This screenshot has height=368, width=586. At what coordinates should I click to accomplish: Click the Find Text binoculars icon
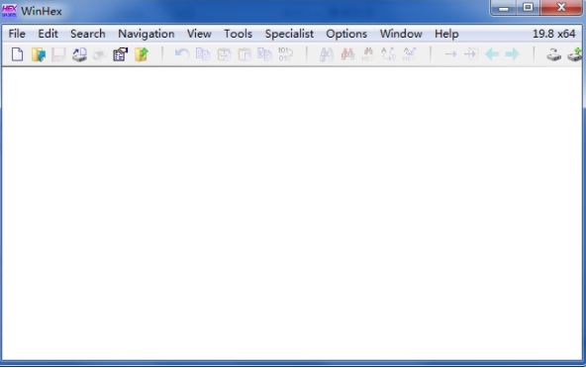click(x=327, y=54)
